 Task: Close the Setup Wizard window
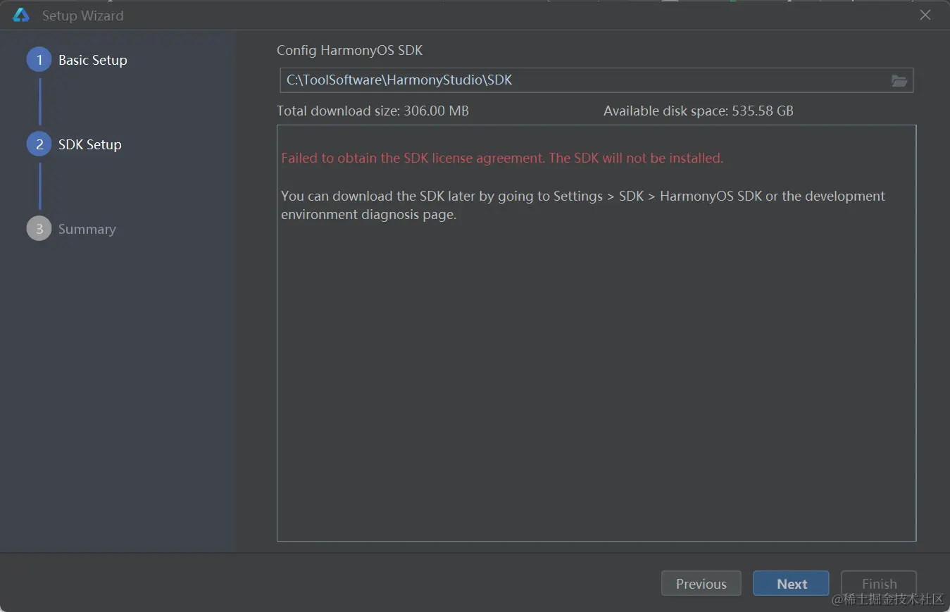pyautogui.click(x=925, y=15)
